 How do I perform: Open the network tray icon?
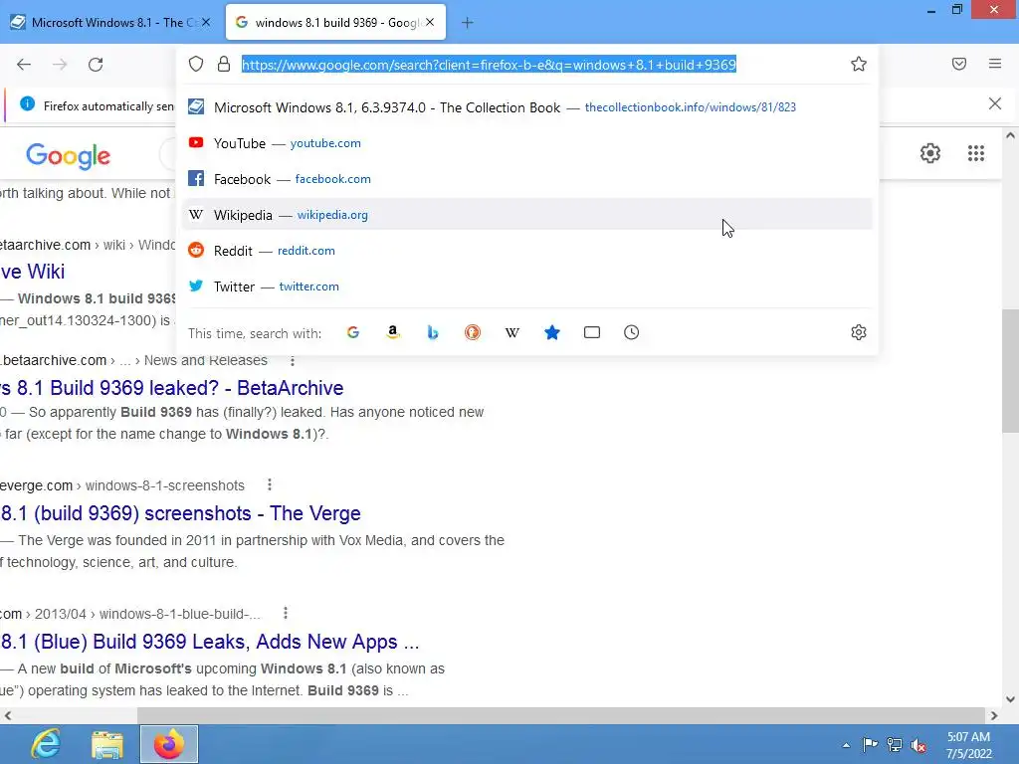[x=895, y=745]
